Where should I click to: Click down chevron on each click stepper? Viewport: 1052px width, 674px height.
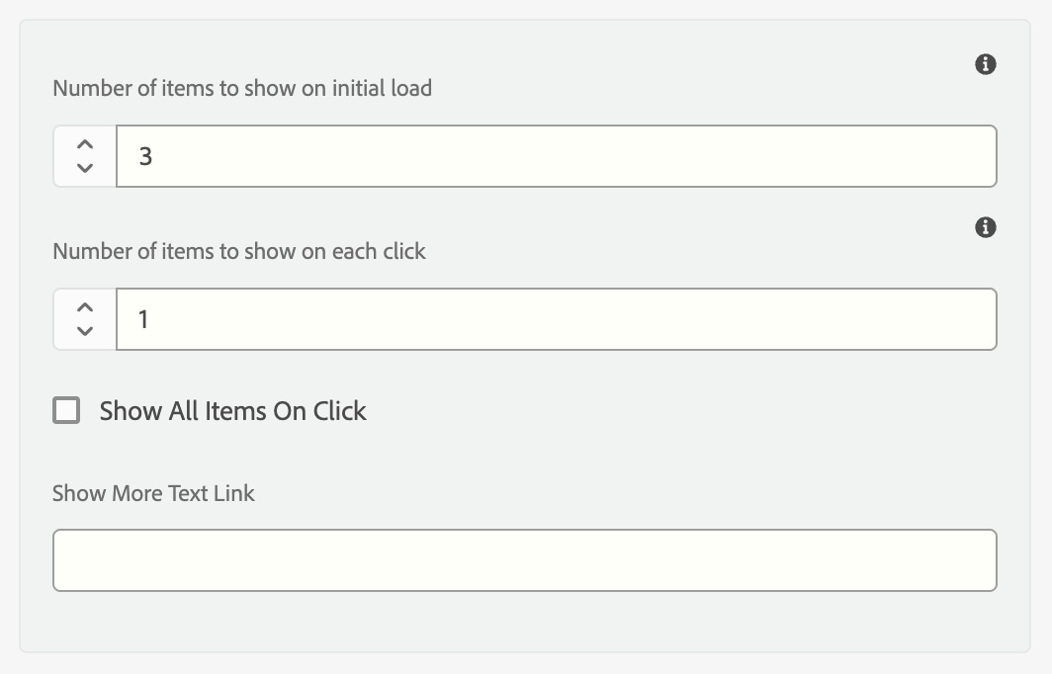83,331
